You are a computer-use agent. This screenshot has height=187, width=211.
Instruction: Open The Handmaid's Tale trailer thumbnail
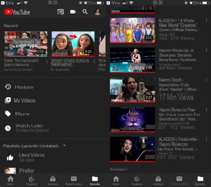tap(26, 44)
